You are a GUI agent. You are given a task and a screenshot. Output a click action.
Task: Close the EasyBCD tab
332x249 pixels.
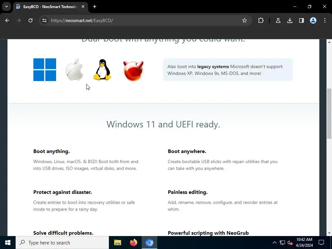[83, 6]
